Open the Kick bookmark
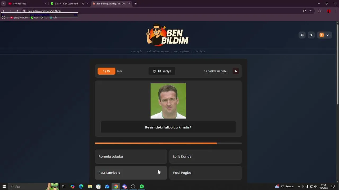 pos(34,18)
